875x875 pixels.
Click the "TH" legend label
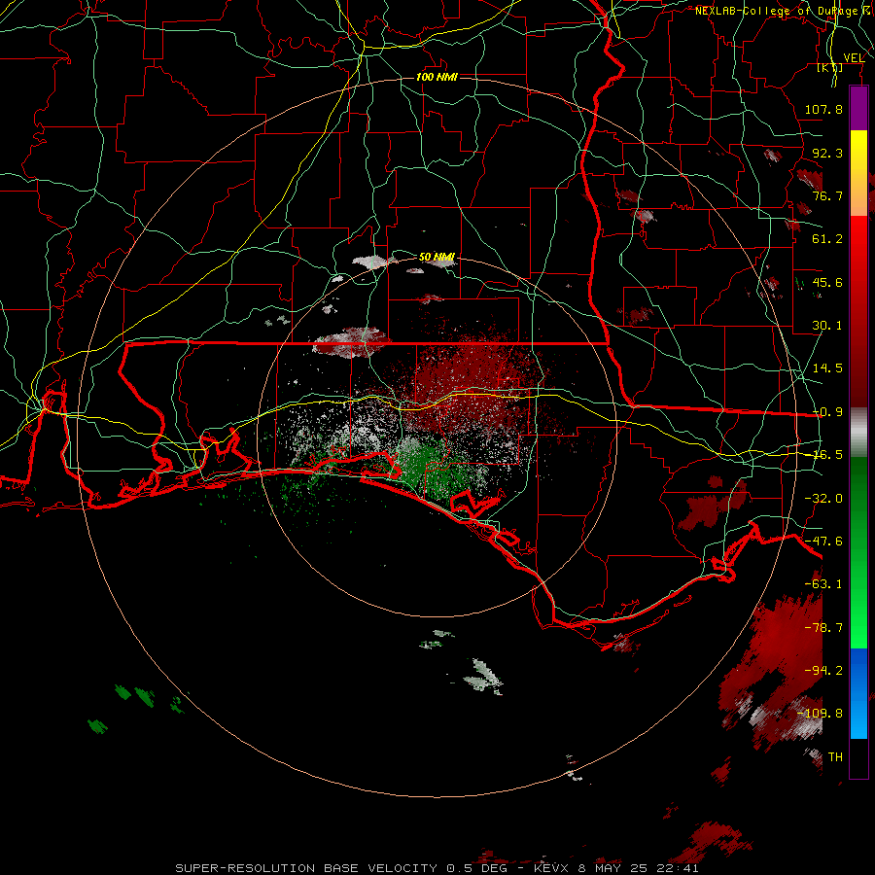835,757
